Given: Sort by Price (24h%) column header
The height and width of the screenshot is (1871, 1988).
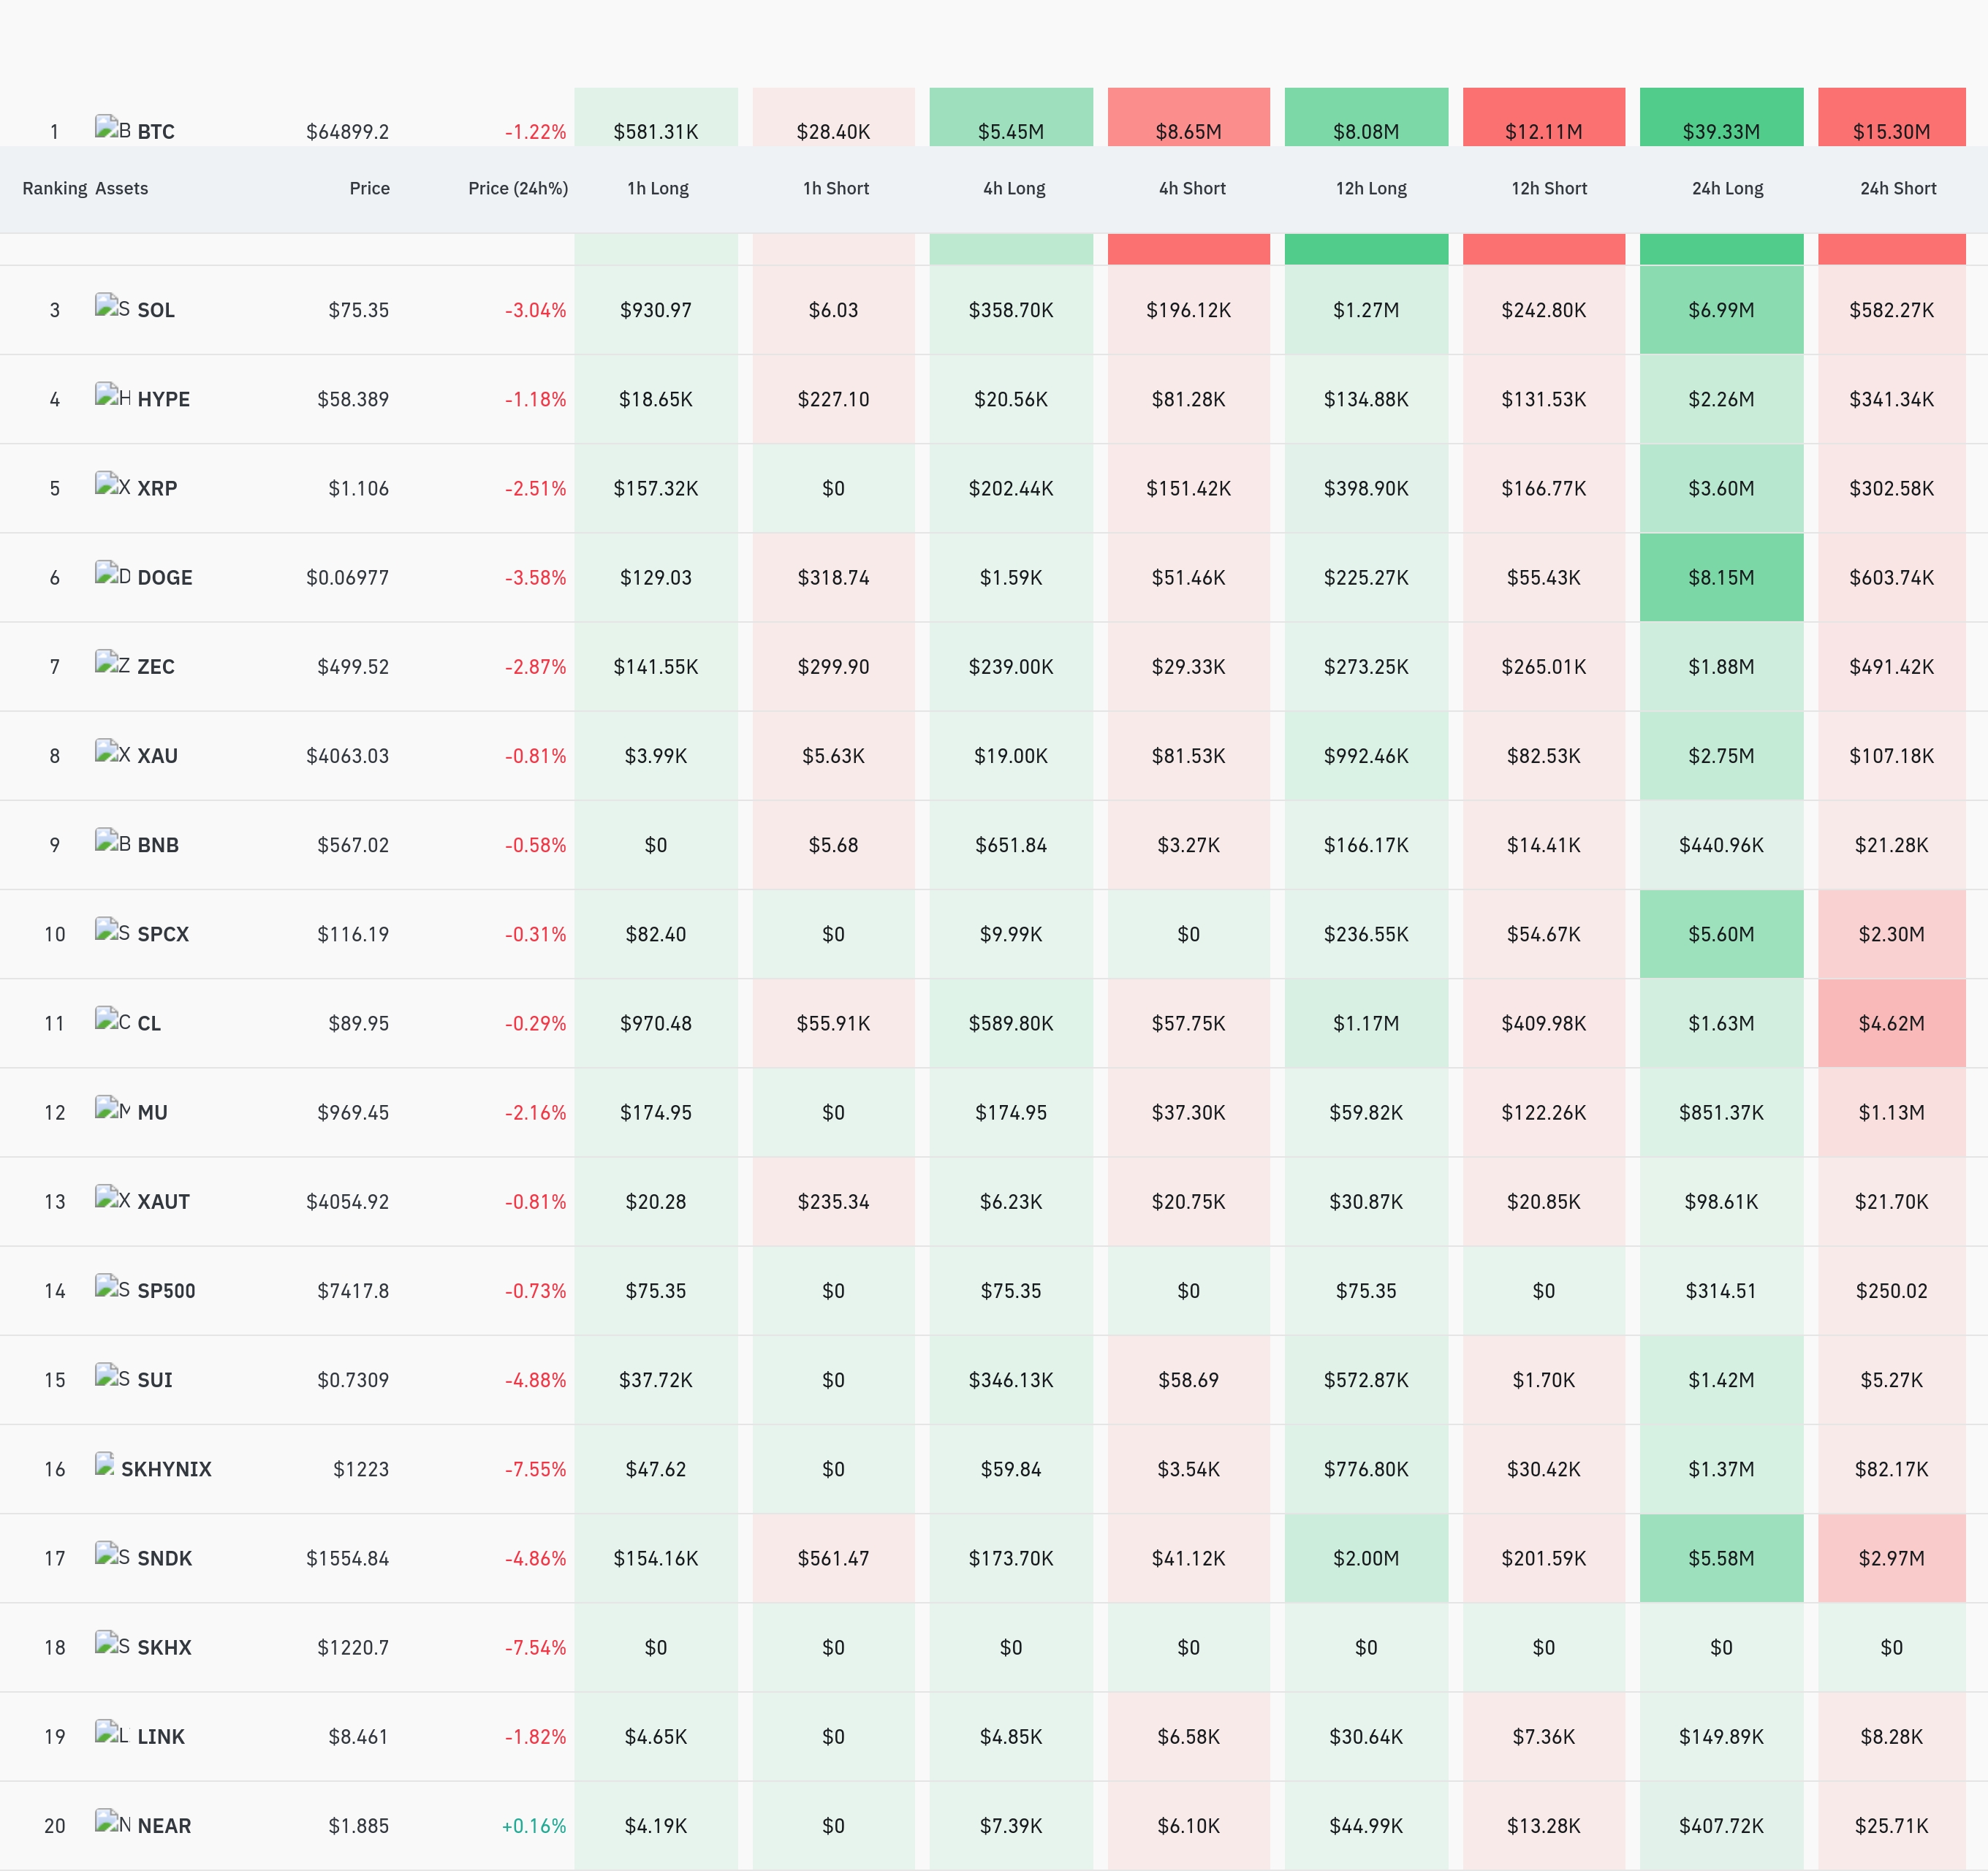Looking at the screenshot, I should coord(518,188).
